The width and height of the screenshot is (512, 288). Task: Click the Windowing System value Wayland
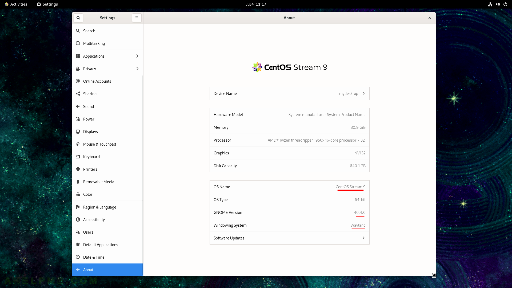358,225
